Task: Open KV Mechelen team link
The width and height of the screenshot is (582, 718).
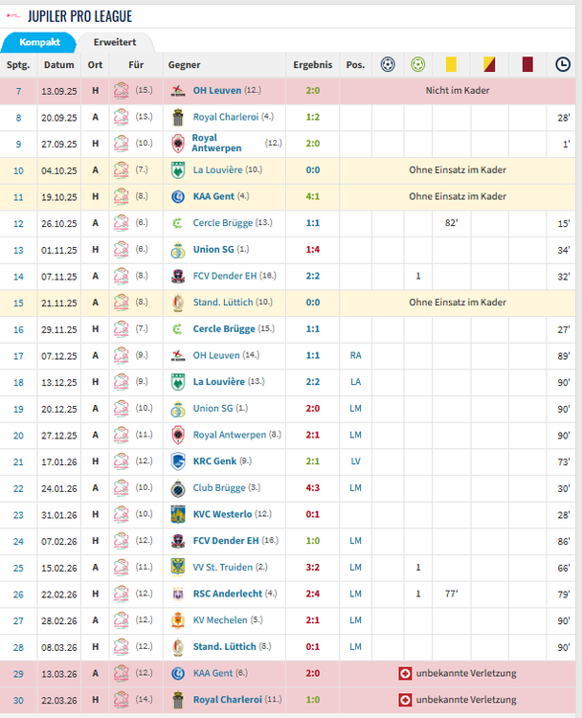Action: tap(220, 620)
